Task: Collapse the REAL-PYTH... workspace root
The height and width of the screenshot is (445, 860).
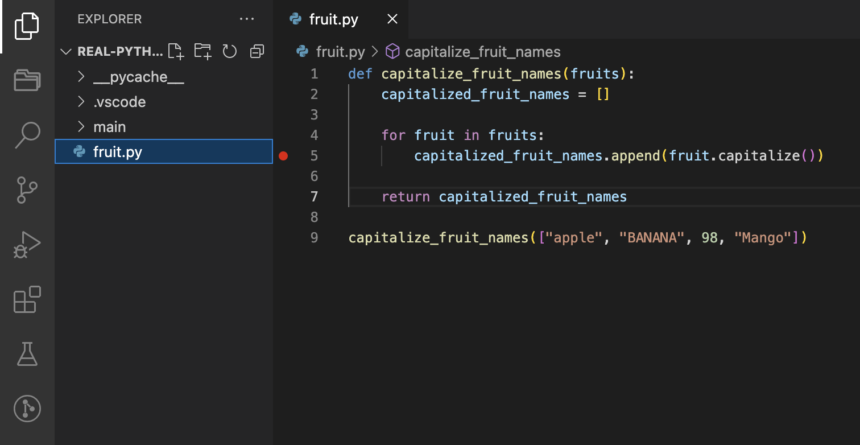Action: (x=66, y=51)
